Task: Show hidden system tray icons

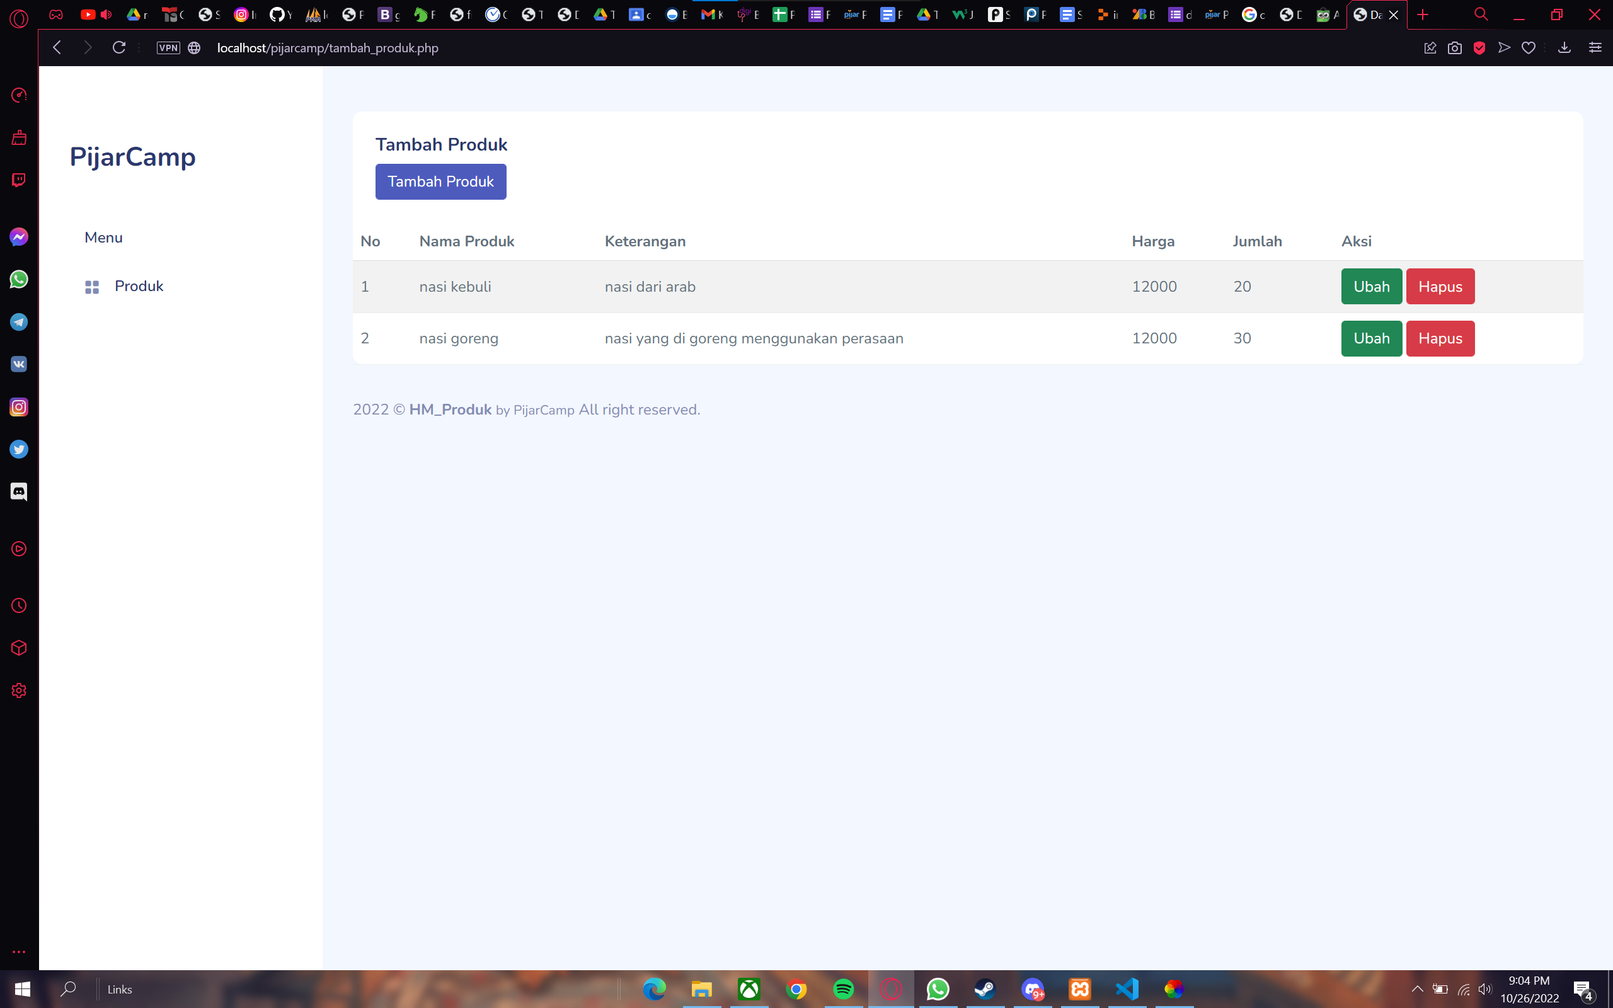Action: tap(1417, 988)
